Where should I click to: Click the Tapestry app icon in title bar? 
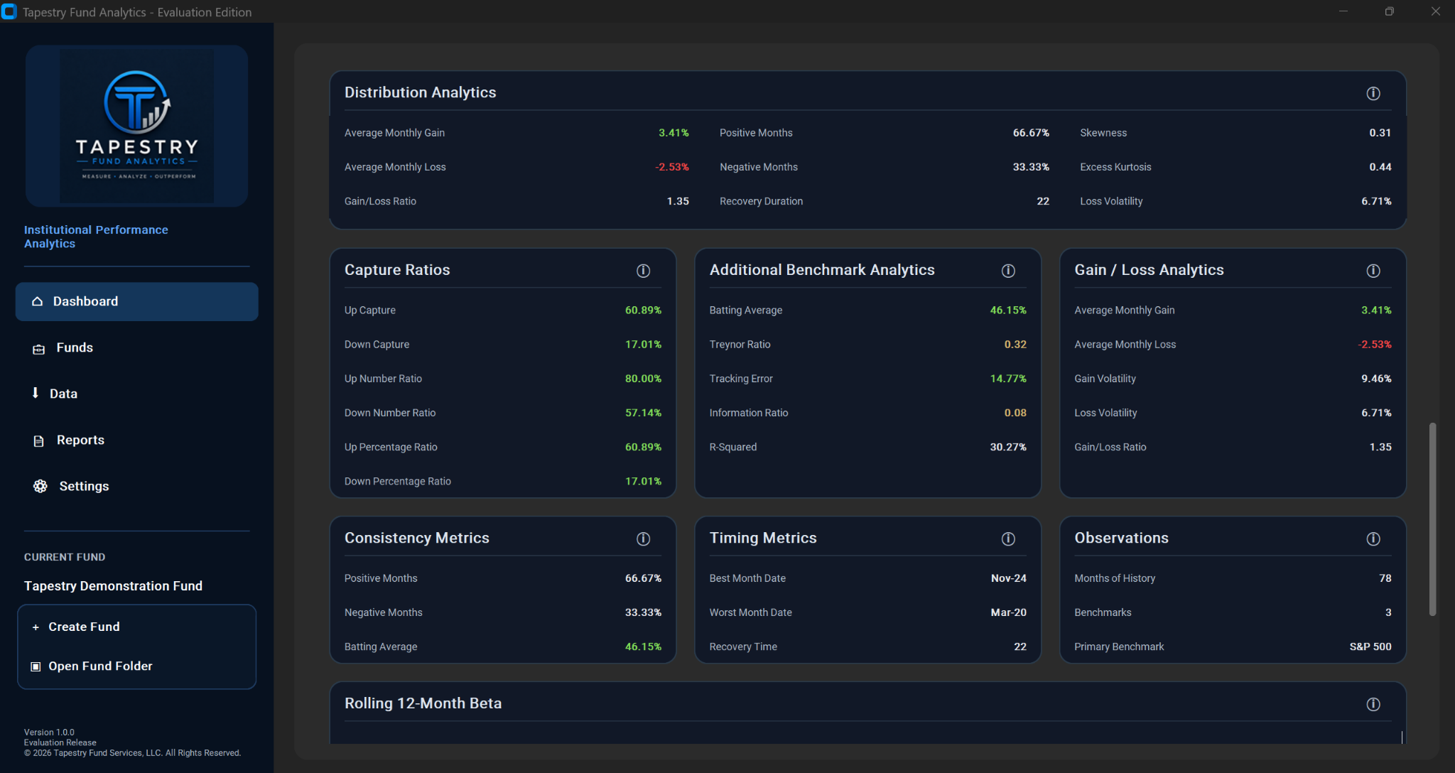(x=9, y=12)
